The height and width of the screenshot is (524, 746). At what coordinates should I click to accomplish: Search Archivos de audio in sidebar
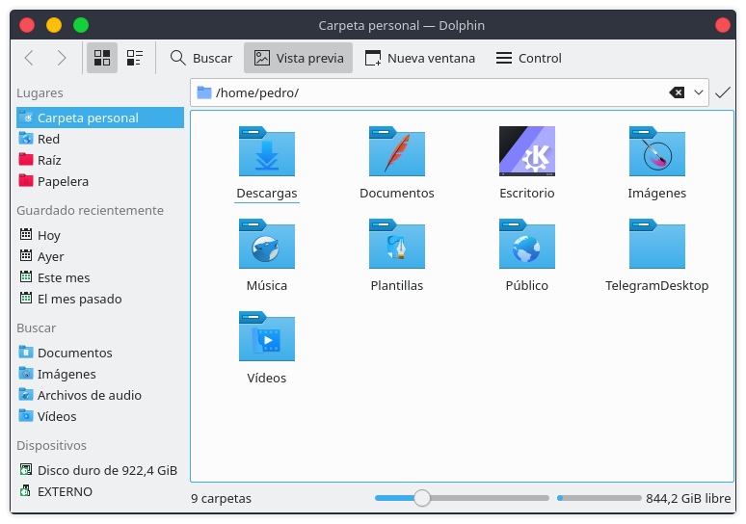tap(100, 395)
